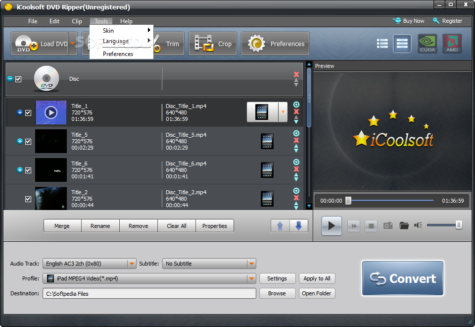Open the Audio Track dropdown

[132, 264]
